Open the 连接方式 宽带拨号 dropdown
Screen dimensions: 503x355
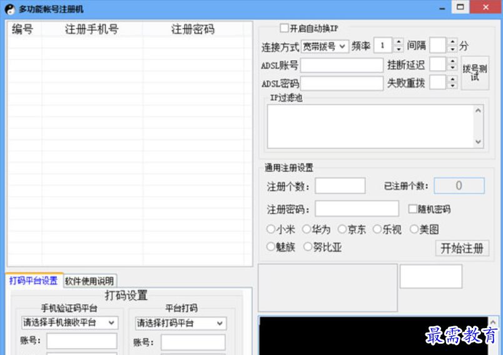coord(325,47)
